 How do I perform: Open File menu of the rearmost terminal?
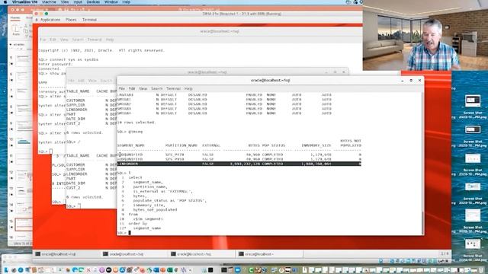click(43, 40)
